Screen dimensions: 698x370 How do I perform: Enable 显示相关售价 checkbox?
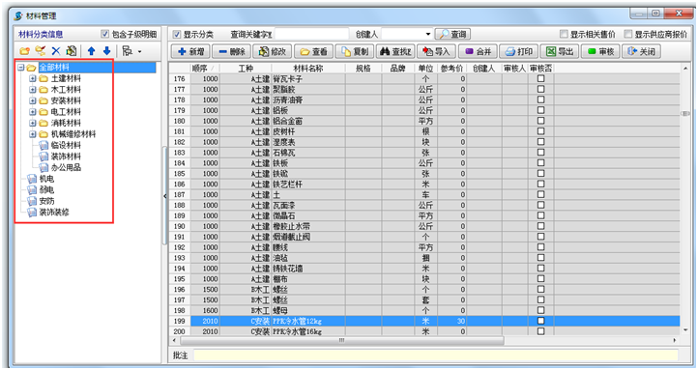pos(564,34)
